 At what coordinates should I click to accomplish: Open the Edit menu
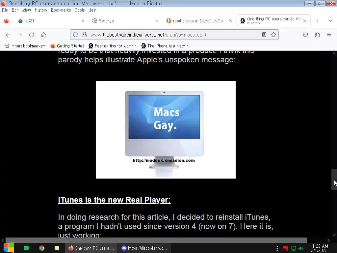(15, 10)
